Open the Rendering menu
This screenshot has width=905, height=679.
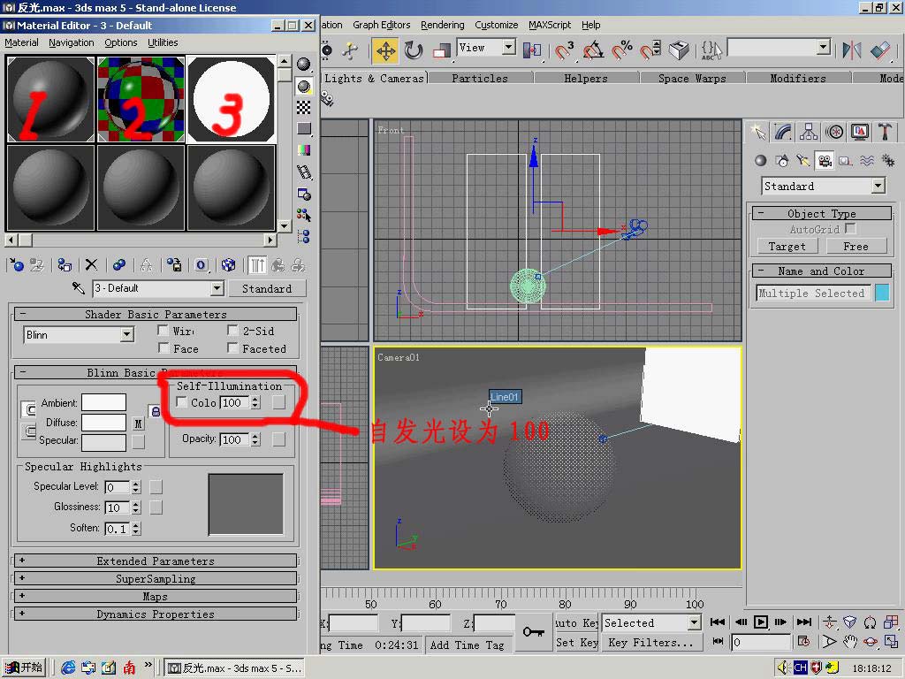[x=442, y=25]
